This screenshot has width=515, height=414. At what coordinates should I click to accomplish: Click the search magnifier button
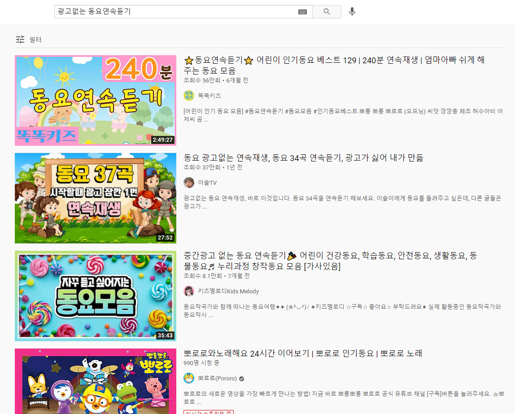[327, 12]
